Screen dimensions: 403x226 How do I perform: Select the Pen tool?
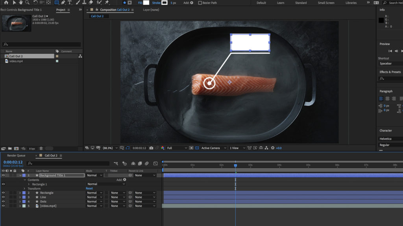pos(63,2)
